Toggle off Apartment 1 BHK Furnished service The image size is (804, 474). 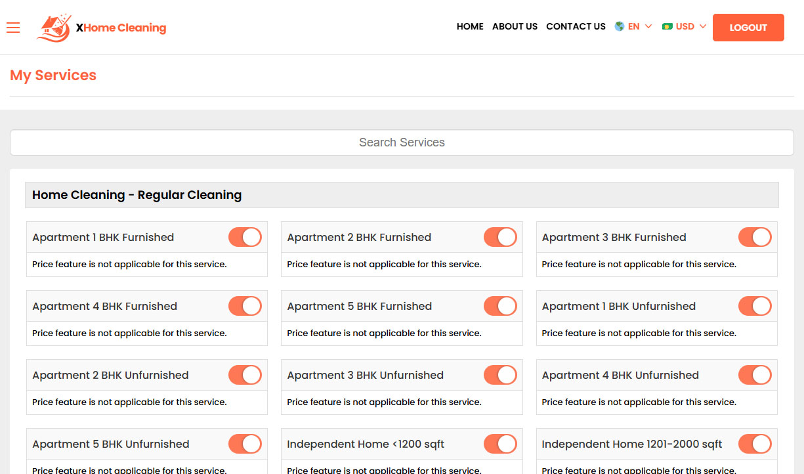pyautogui.click(x=245, y=237)
